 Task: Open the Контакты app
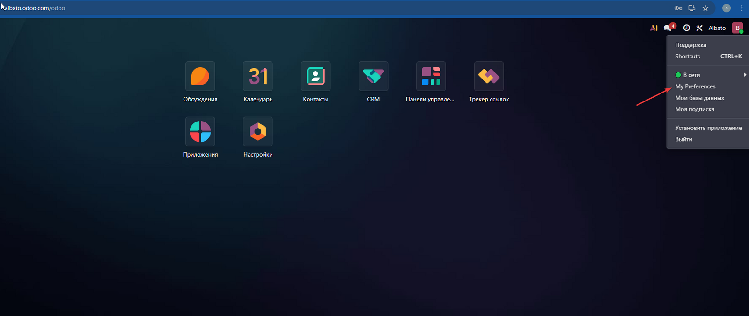(x=316, y=76)
